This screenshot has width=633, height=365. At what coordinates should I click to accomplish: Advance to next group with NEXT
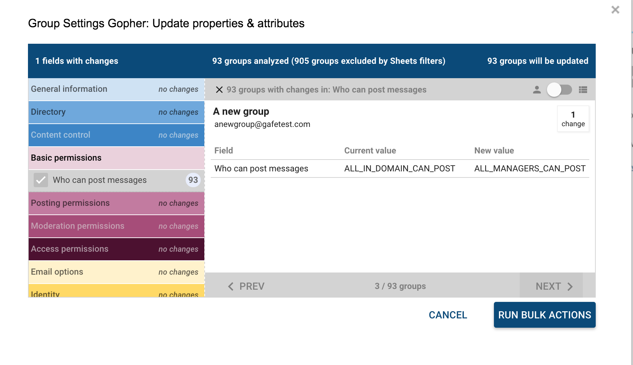point(548,286)
